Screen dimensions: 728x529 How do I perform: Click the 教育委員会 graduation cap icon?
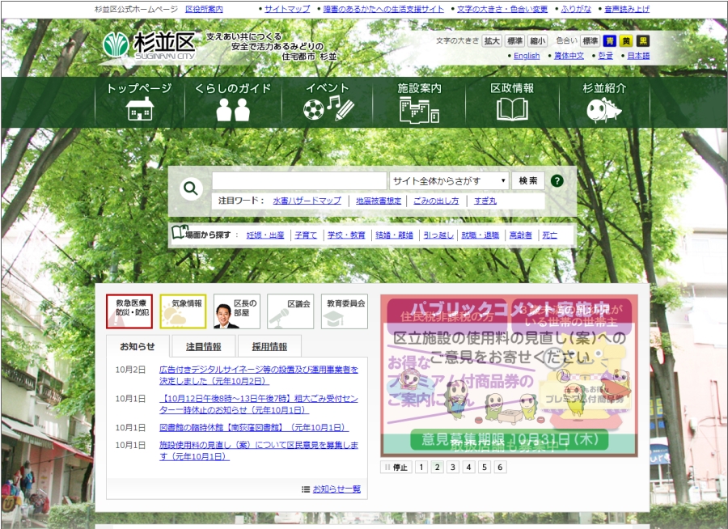(343, 310)
